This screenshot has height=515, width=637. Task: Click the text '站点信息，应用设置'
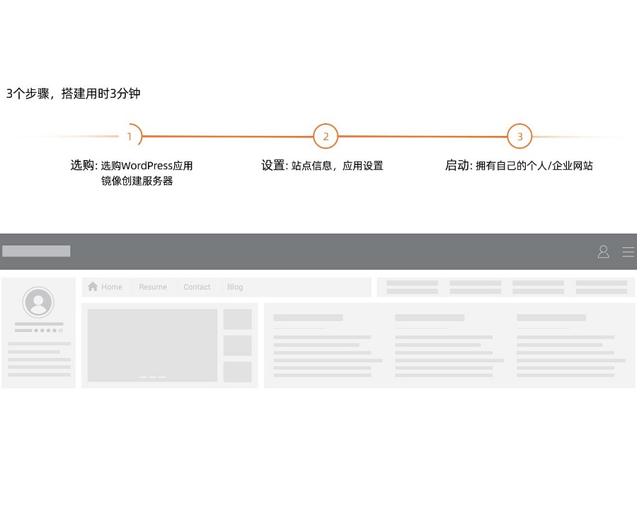337,166
